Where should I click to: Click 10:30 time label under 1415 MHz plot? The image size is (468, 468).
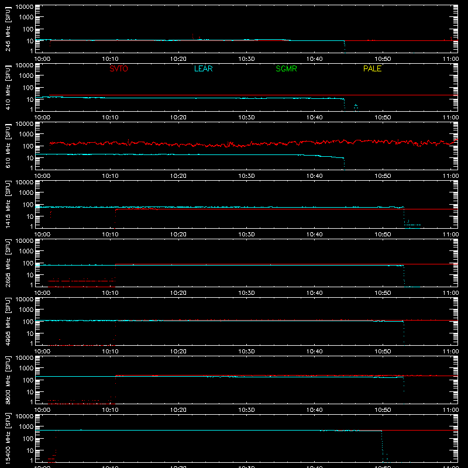(246, 235)
